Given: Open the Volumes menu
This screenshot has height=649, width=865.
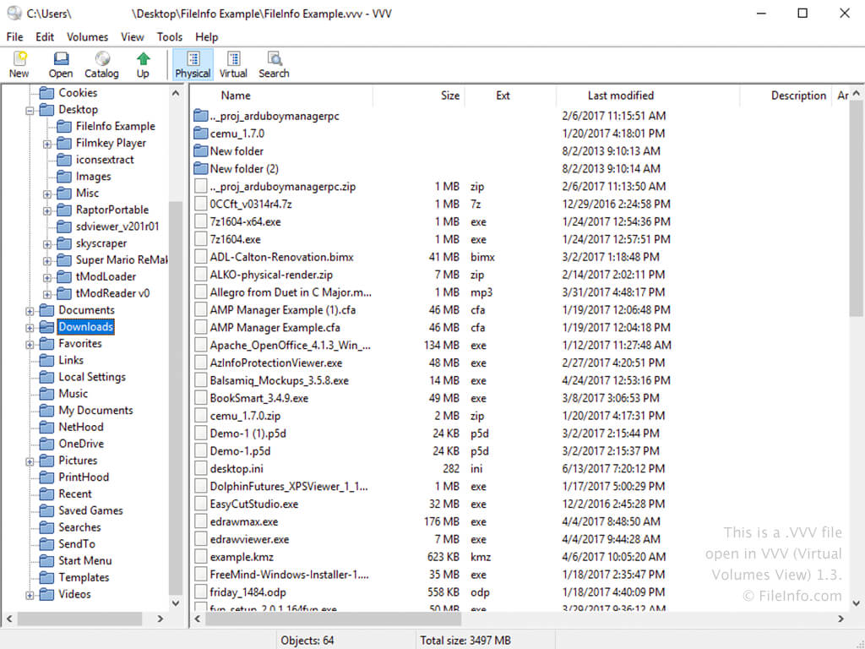Looking at the screenshot, I should (87, 37).
